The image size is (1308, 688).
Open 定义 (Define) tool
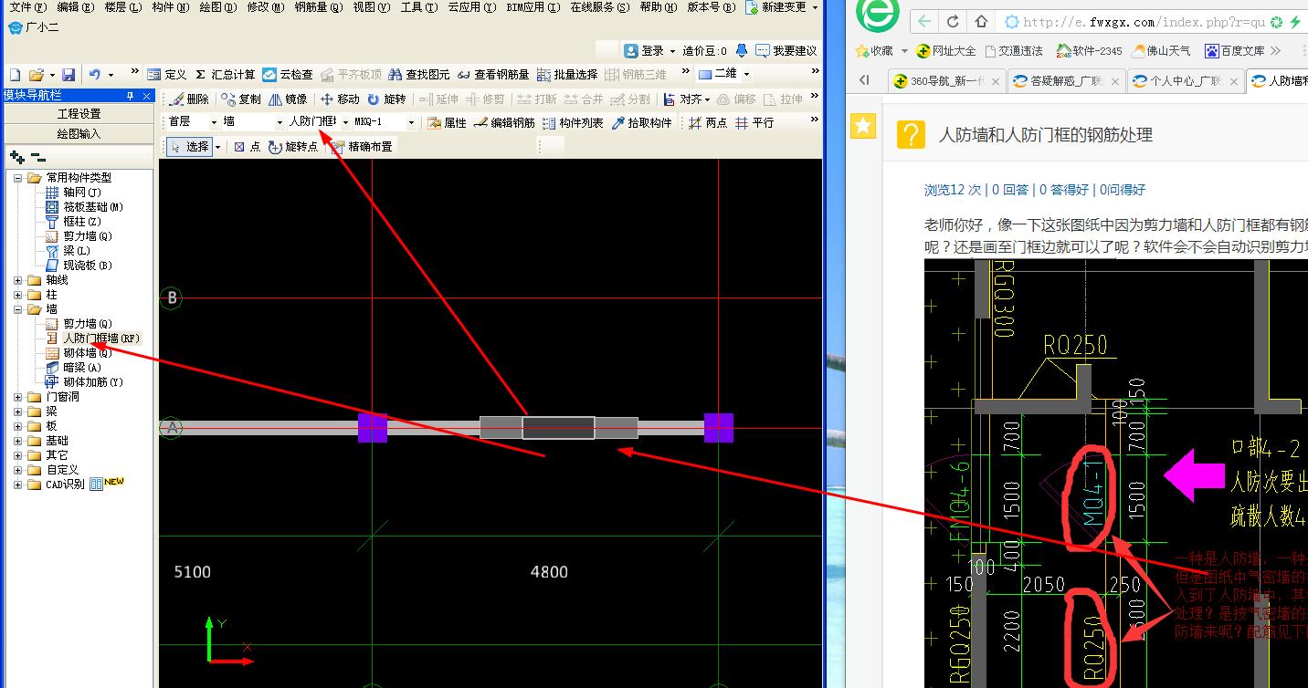[x=167, y=75]
